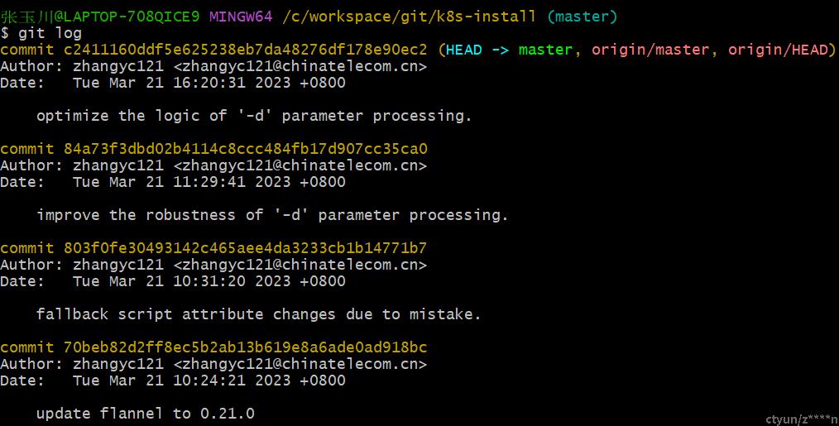This screenshot has height=426, width=839.
Task: Click the (master) branch indicator in prompt
Action: (583, 17)
